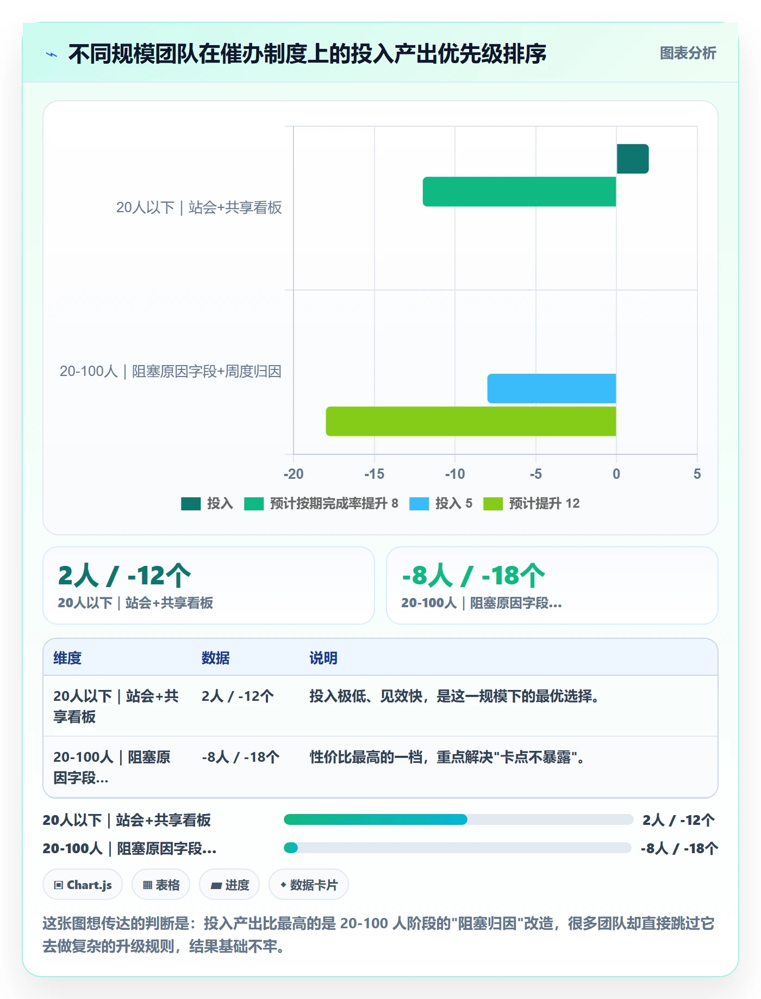761x999 pixels.
Task: Click the 表格 tag chip
Action: [161, 885]
